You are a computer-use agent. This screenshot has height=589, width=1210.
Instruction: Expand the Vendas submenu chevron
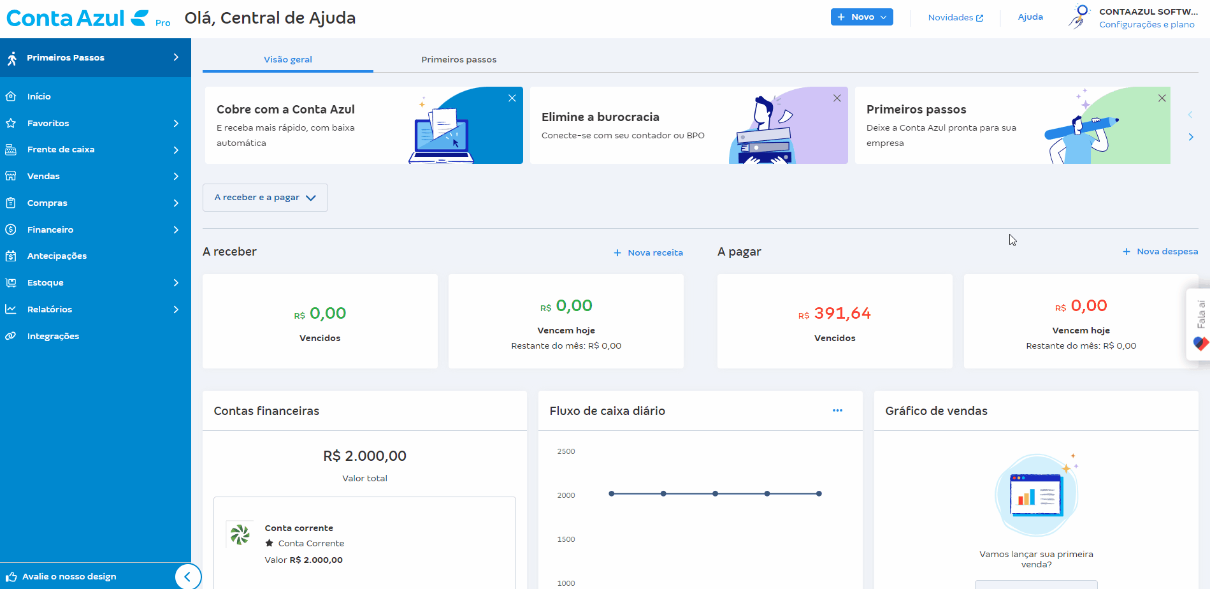[176, 176]
